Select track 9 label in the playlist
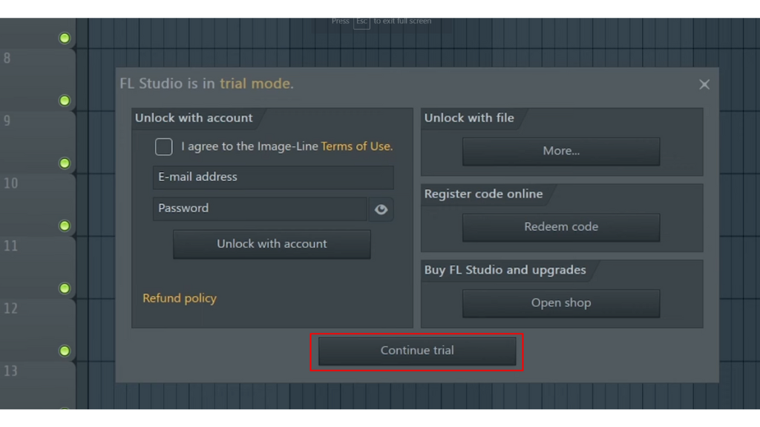Image resolution: width=760 pixels, height=427 pixels. tap(7, 121)
